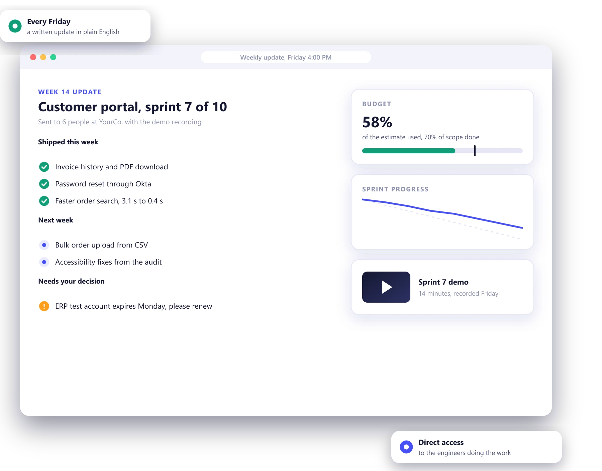Click 'to the engineers doing the work' text
Screen dimensions: 602x471
click(465, 453)
